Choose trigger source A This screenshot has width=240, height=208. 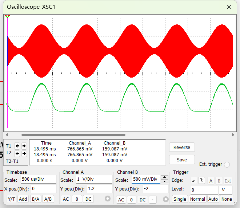(x=211, y=181)
